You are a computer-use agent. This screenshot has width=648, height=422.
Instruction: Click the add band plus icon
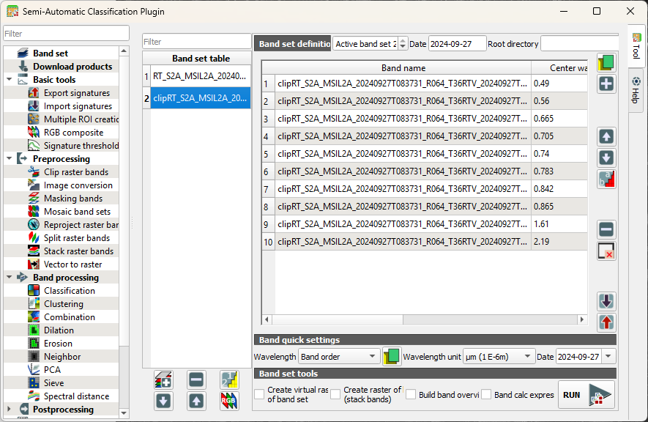(x=606, y=84)
